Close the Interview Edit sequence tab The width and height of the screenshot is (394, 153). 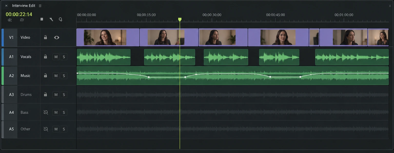click(6, 6)
